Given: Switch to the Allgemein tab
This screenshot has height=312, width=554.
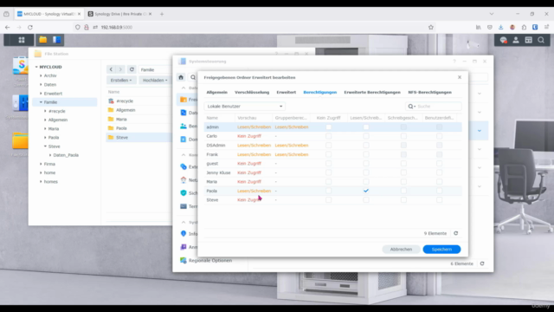Looking at the screenshot, I should click(x=217, y=93).
